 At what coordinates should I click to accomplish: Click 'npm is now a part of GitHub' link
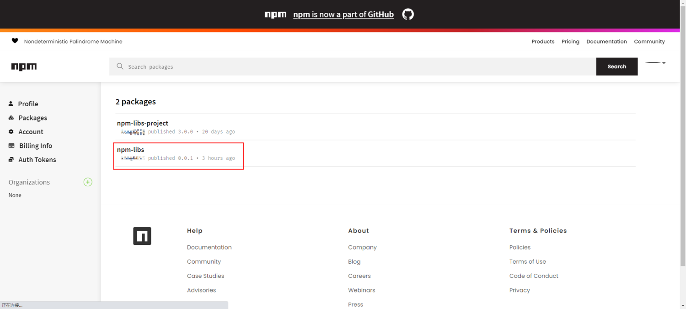[x=343, y=15]
